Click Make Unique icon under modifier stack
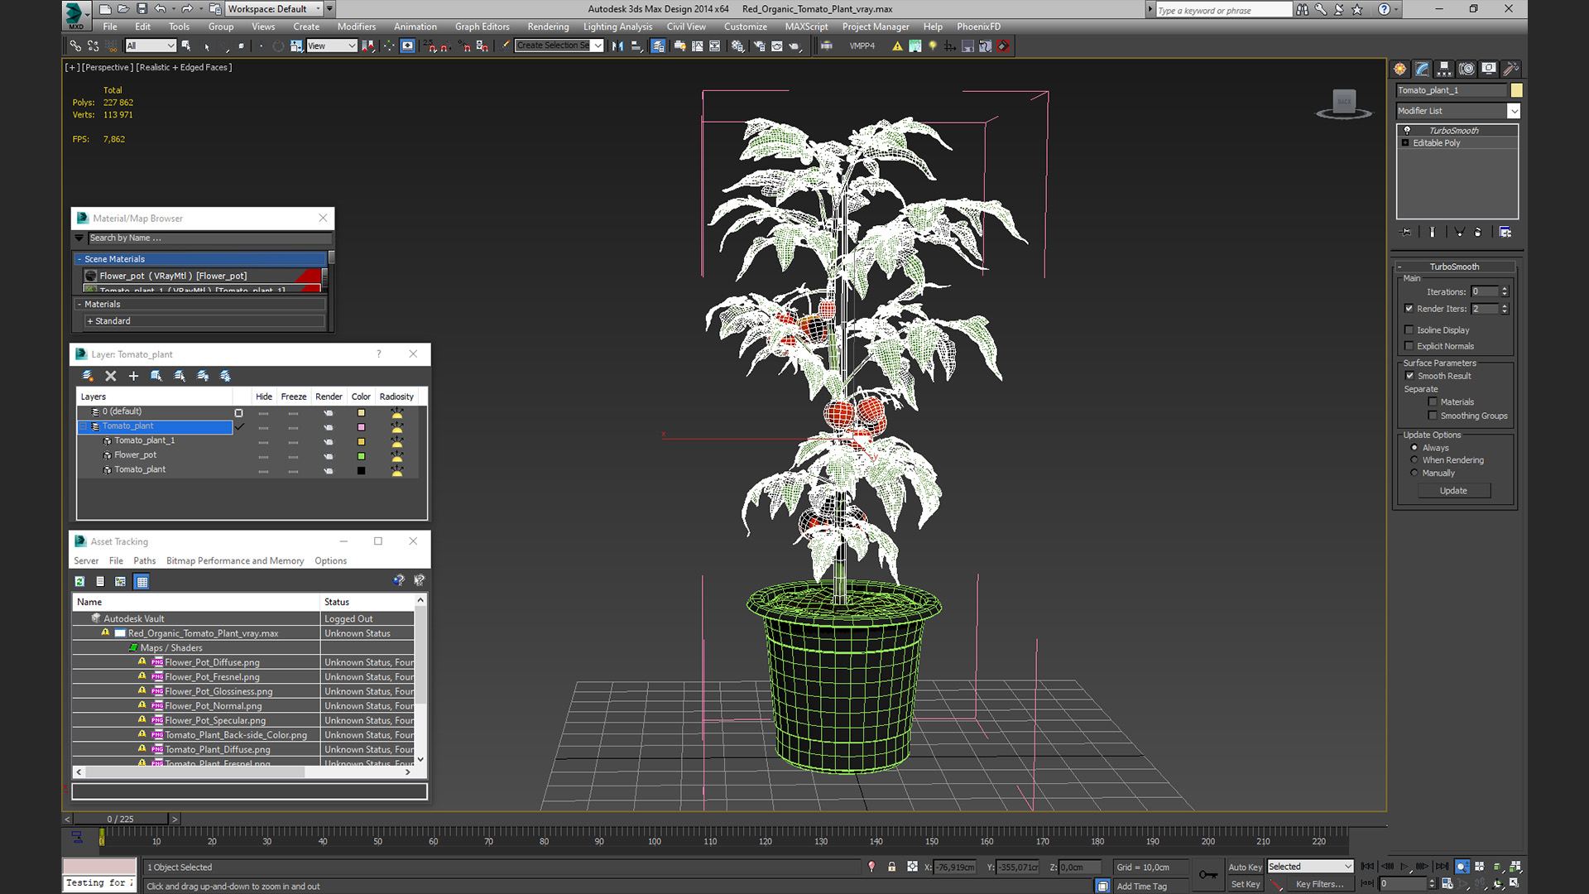The height and width of the screenshot is (894, 1589). 1459,232
